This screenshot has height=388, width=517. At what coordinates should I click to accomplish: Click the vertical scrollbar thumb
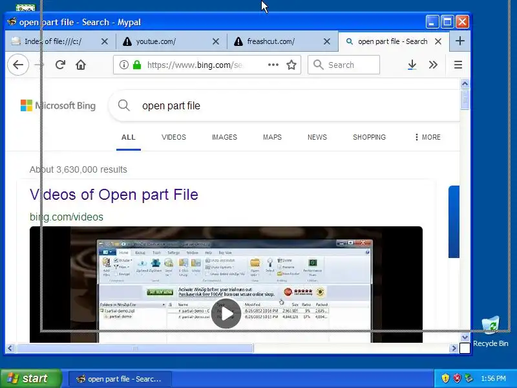coord(465,100)
